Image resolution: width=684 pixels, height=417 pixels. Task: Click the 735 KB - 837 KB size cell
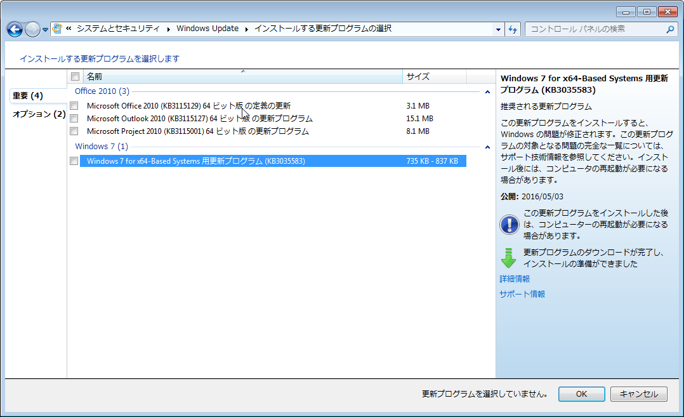432,161
